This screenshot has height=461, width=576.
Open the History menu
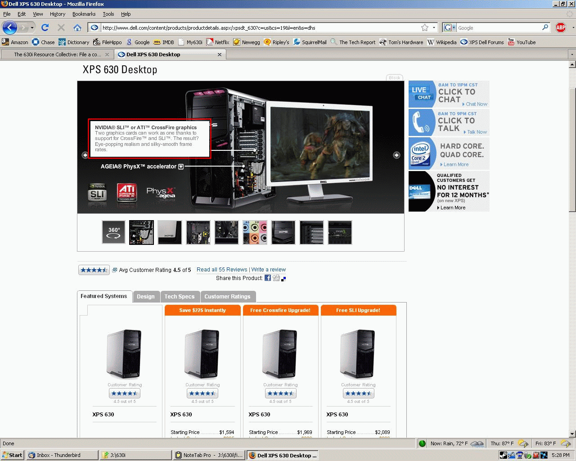pyautogui.click(x=58, y=14)
